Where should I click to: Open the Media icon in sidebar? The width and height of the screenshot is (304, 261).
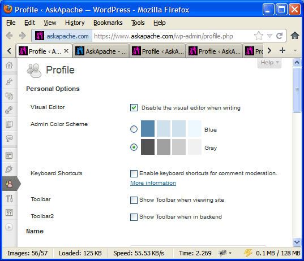(9, 96)
